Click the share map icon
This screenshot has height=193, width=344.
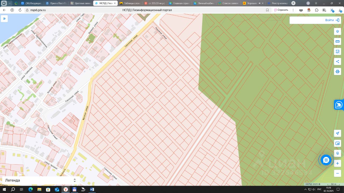coord(338,61)
